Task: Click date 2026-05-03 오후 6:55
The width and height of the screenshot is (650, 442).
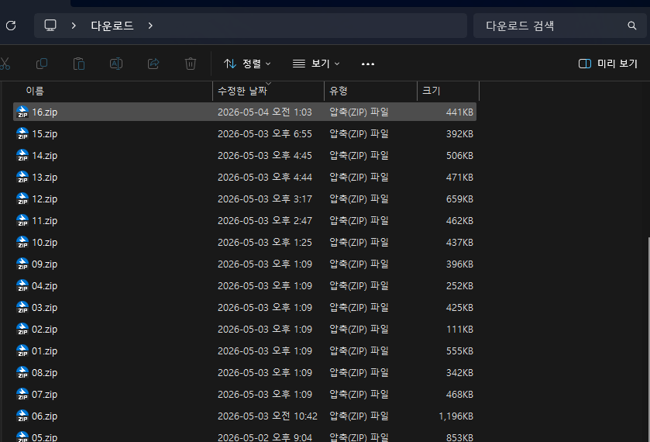Action: click(x=264, y=133)
